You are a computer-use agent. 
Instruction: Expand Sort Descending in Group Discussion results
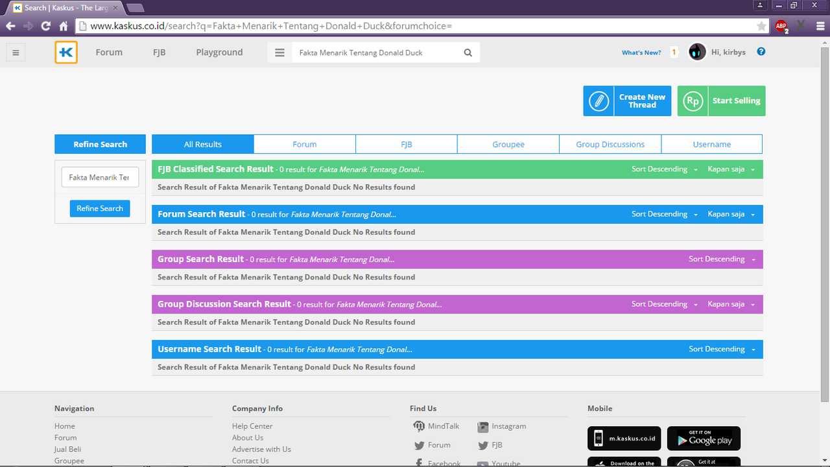(x=665, y=304)
